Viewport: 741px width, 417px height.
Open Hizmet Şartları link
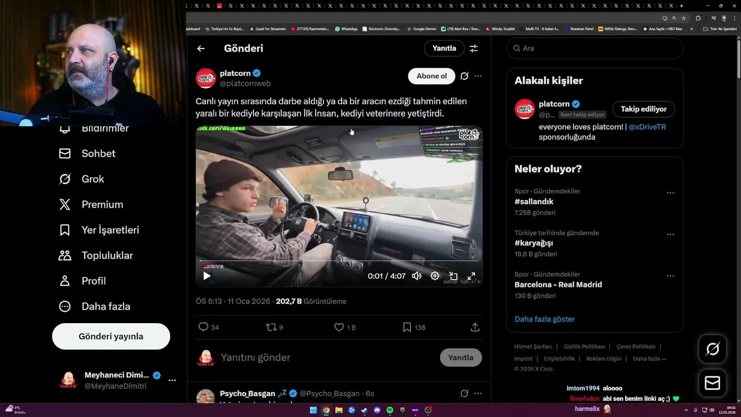click(533, 346)
